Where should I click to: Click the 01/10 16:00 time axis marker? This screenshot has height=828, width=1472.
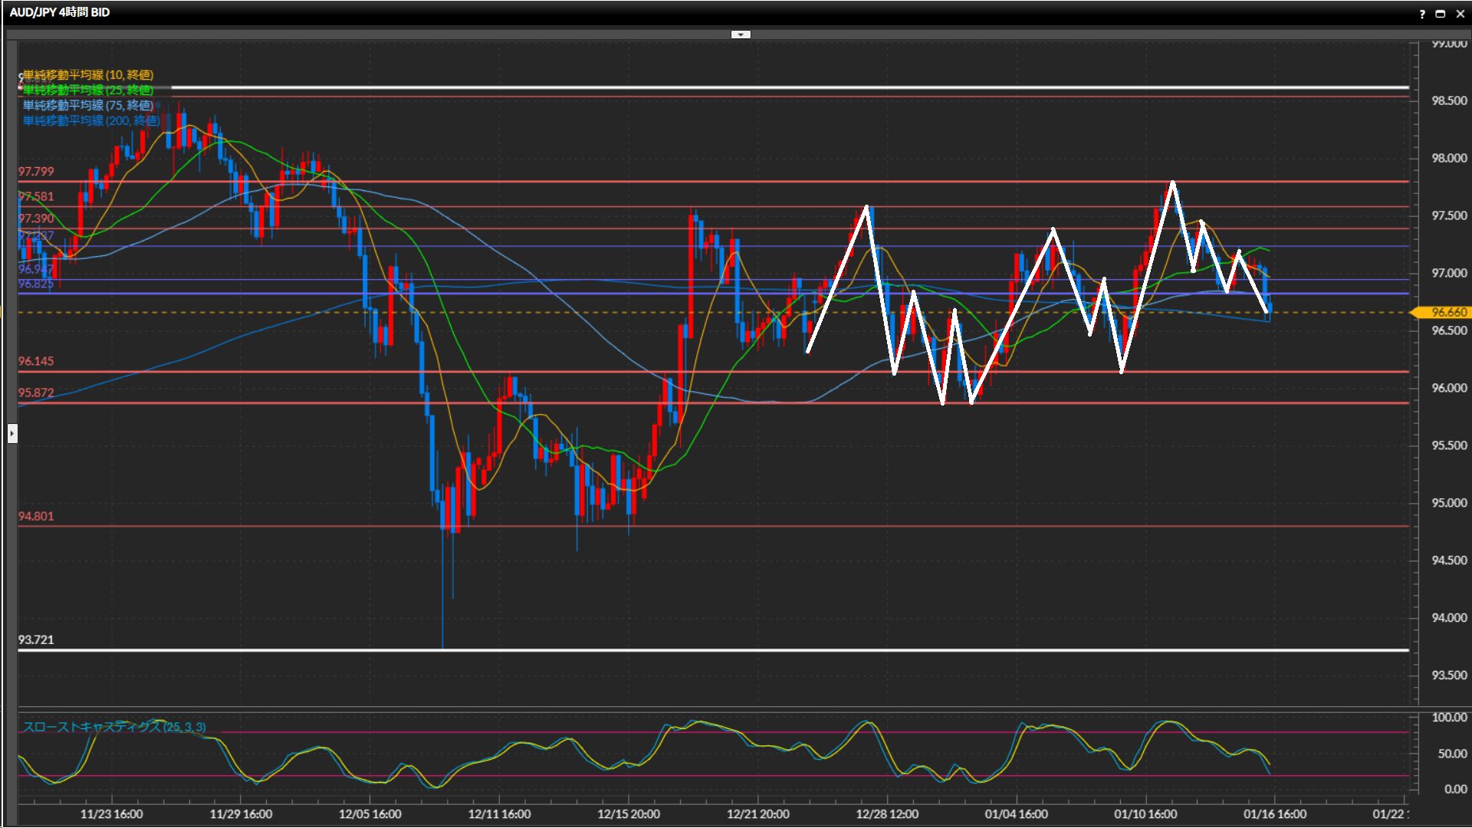[x=1145, y=814]
